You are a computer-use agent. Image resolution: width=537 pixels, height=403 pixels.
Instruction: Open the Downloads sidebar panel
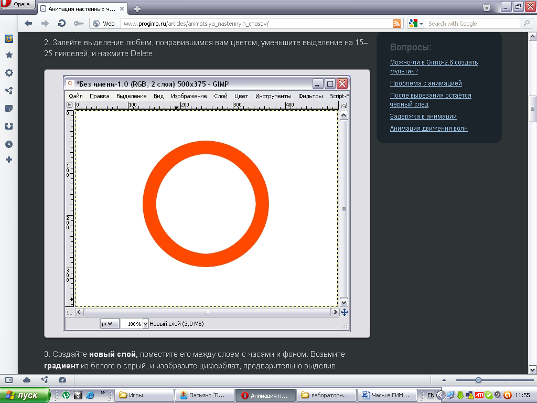pyautogui.click(x=9, y=126)
